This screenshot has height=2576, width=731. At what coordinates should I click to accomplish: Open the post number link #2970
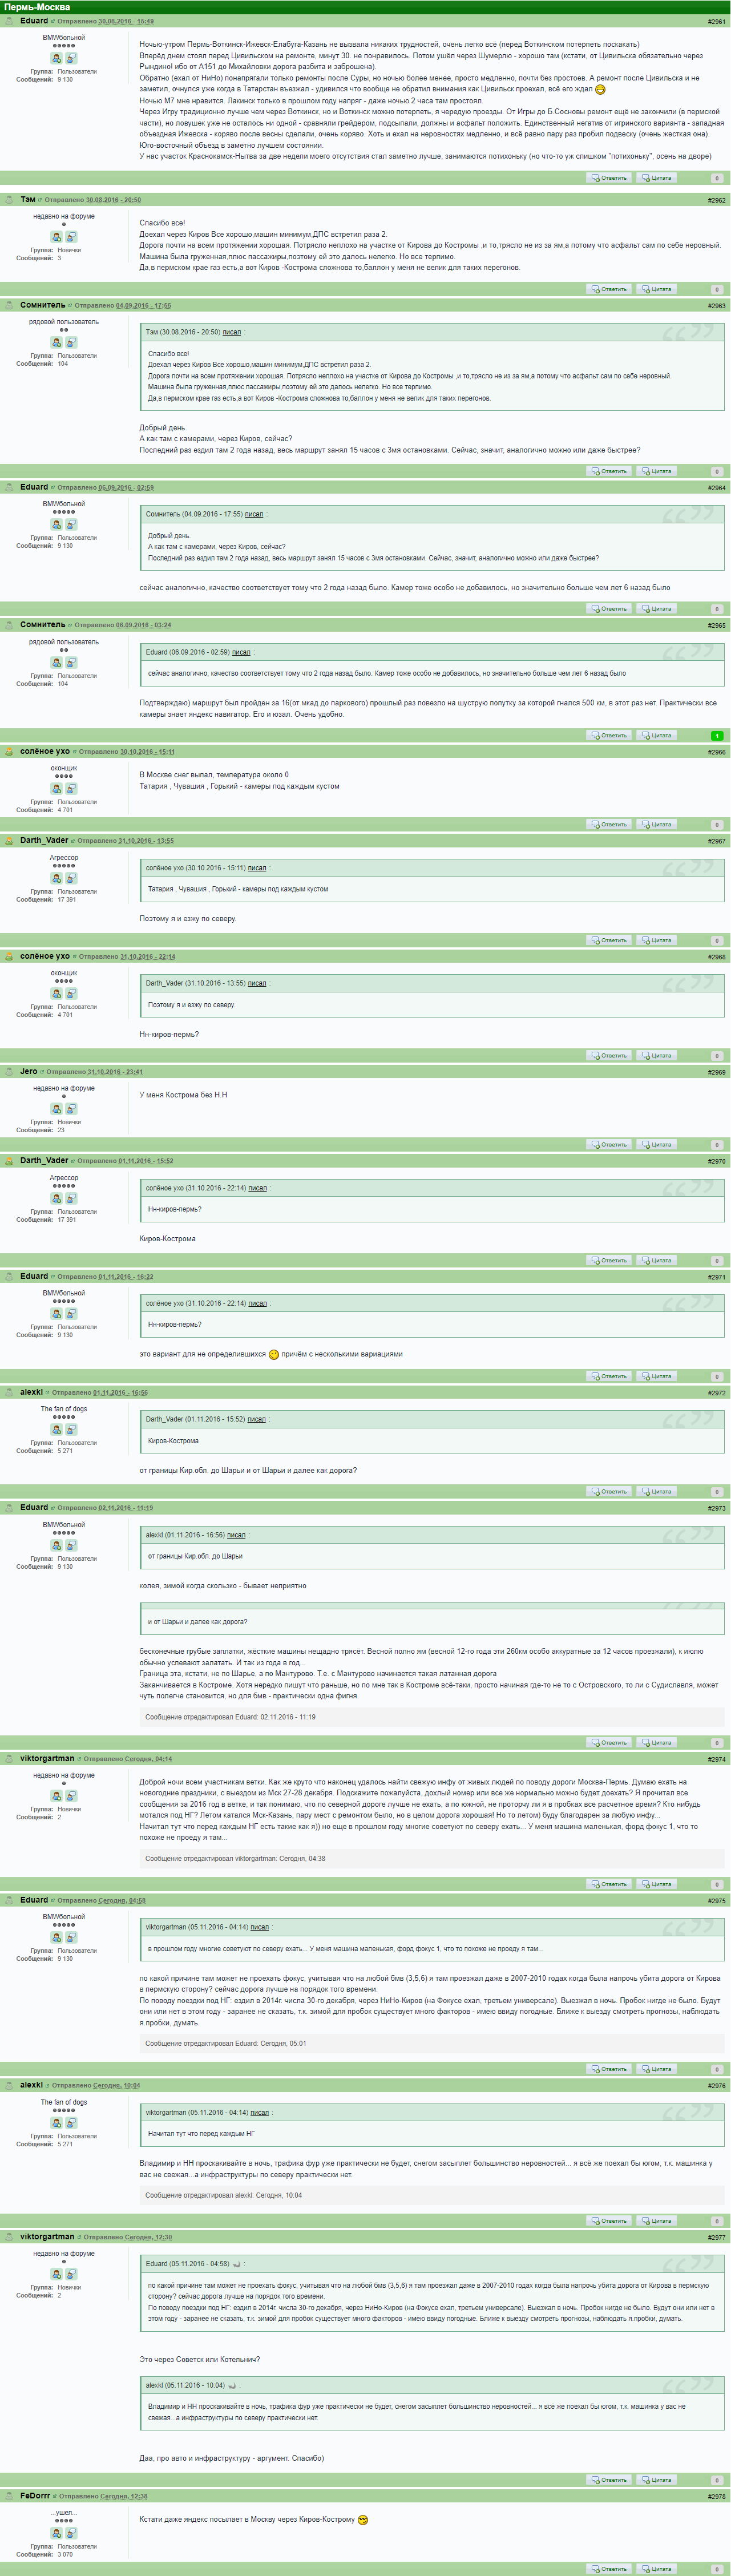click(x=716, y=1162)
